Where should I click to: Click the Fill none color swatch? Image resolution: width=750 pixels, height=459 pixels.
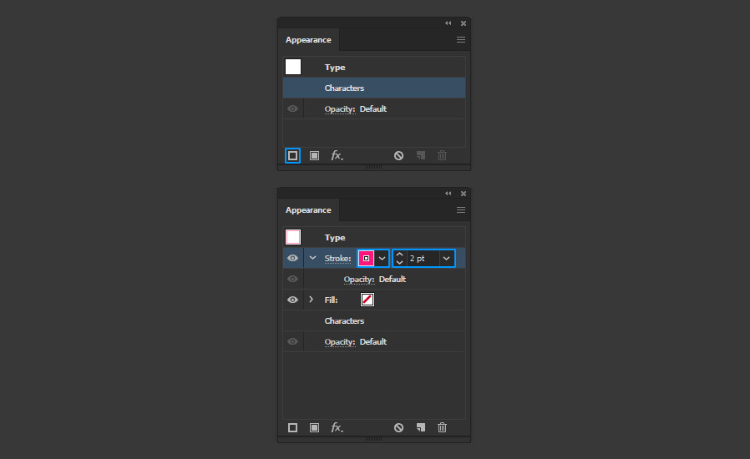click(367, 300)
